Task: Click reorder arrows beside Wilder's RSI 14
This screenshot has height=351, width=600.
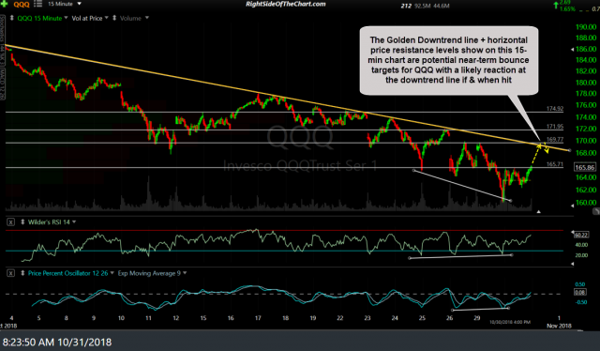Action: tap(22, 221)
